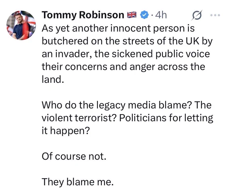The width and height of the screenshot is (228, 191).
Task: Click the line starting 'violent terrorist? Politicians'
Action: point(127,118)
